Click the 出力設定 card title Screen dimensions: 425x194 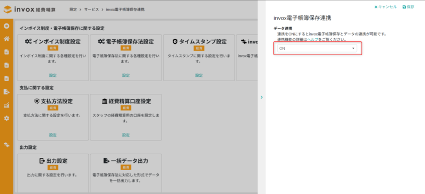coord(57,161)
